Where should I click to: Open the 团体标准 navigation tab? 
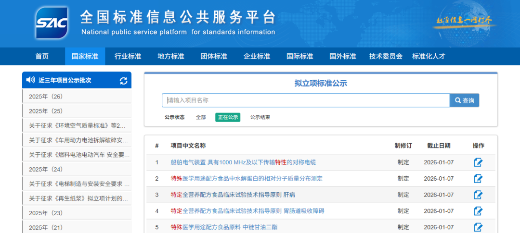pyautogui.click(x=214, y=56)
